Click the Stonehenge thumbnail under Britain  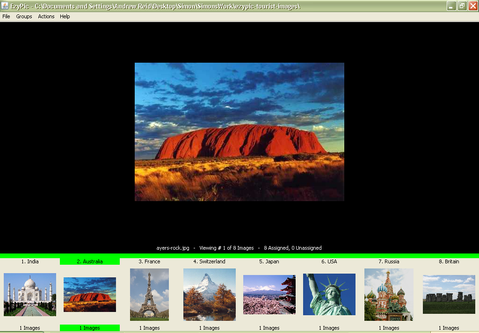point(449,294)
